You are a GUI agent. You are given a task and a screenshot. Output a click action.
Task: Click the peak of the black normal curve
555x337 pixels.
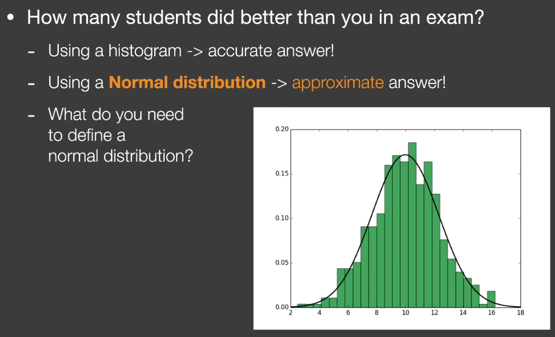[x=405, y=155]
